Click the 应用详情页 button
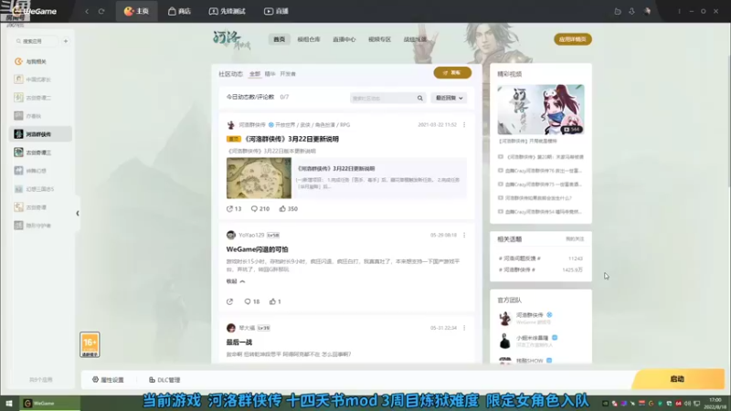Screen dimensions: 731x411 [x=573, y=39]
